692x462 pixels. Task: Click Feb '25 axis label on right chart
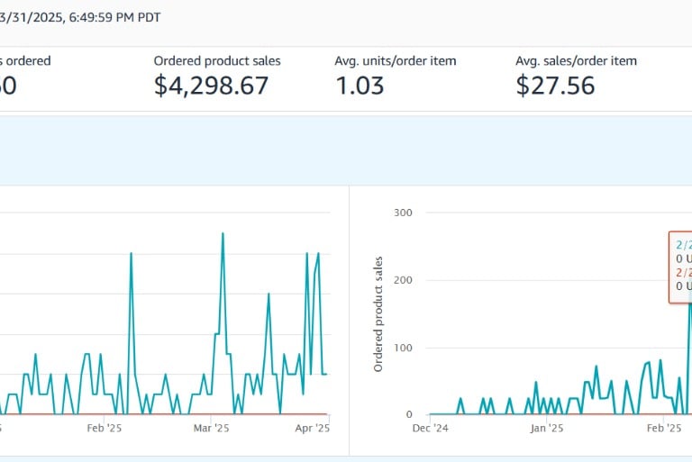tap(665, 430)
